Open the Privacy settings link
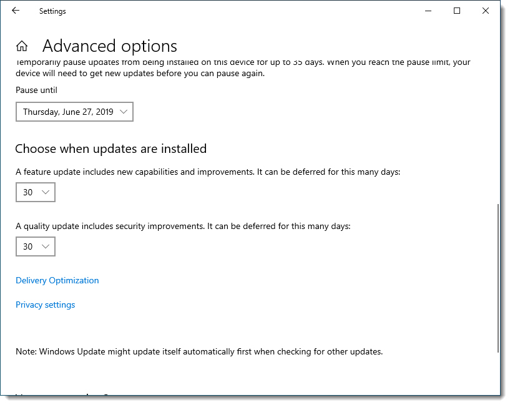510x405 pixels. point(46,305)
